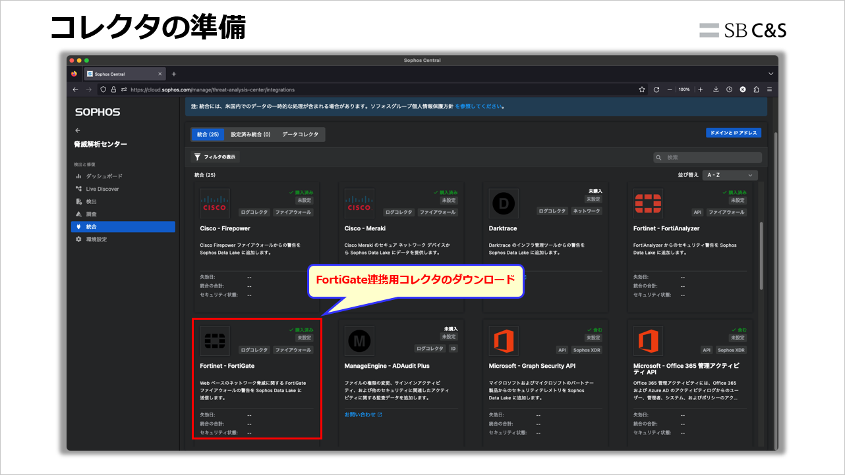Open a new browser tab
Viewport: 845px width, 475px height.
pos(174,74)
